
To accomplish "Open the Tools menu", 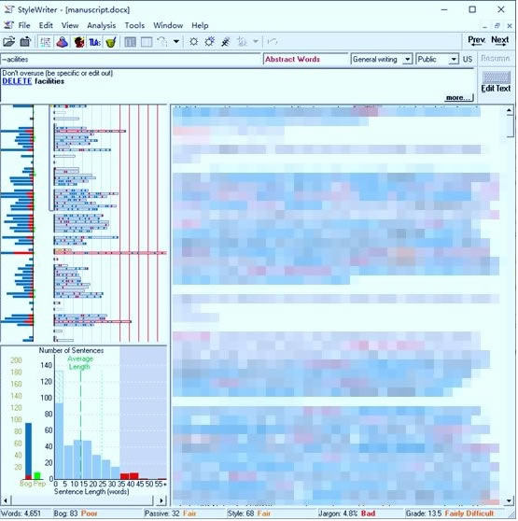I will click(134, 25).
